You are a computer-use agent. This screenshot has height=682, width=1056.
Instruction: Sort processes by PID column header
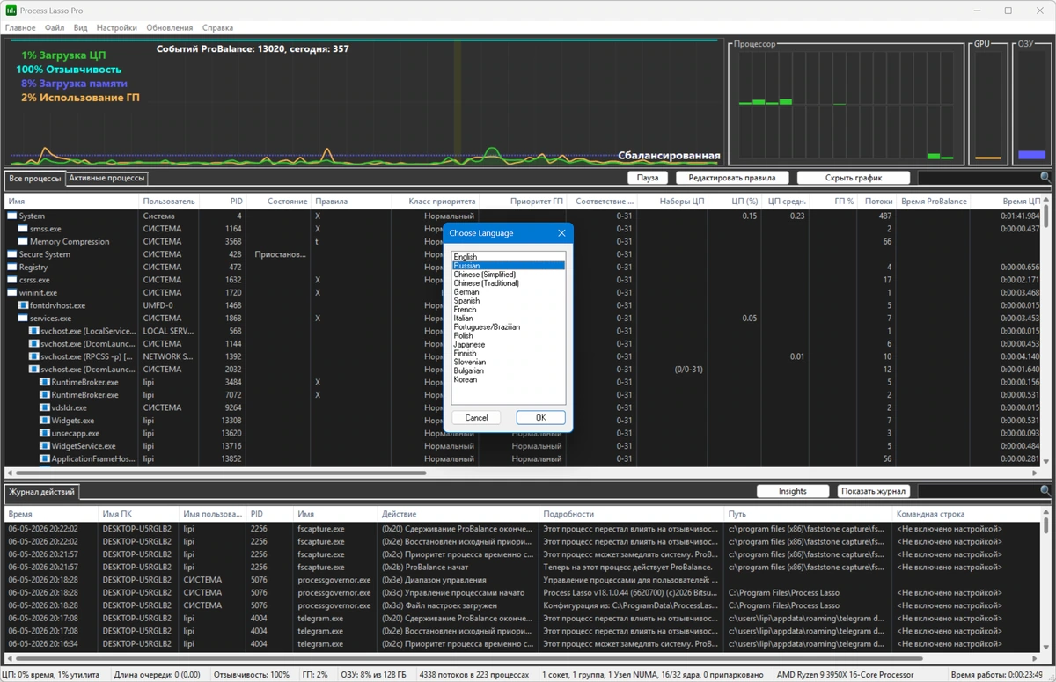(x=222, y=202)
